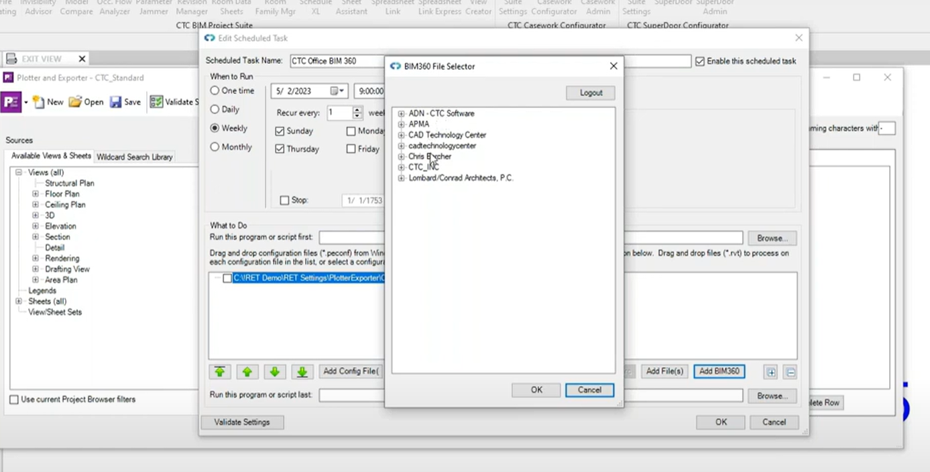The image size is (930, 472).
Task: Expand the CTC_INC node
Action: pyautogui.click(x=401, y=167)
